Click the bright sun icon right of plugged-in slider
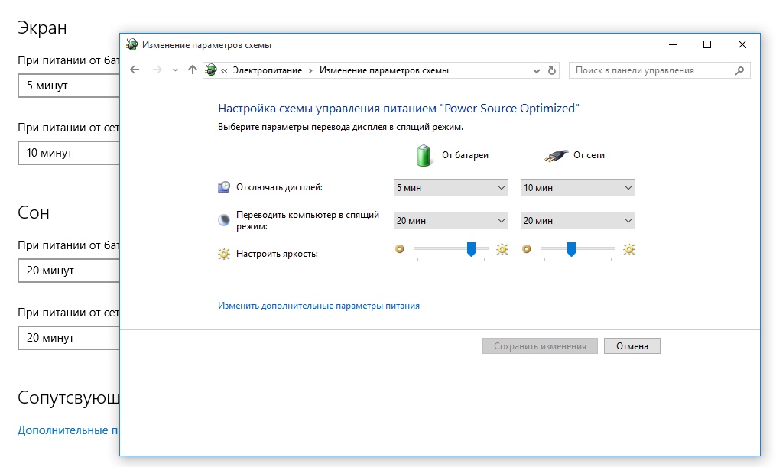Viewport: 776px width, 467px height. pyautogui.click(x=628, y=249)
